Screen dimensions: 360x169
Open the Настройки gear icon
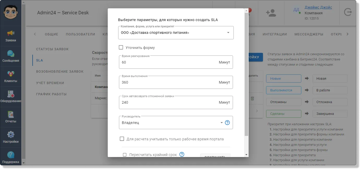click(11, 135)
